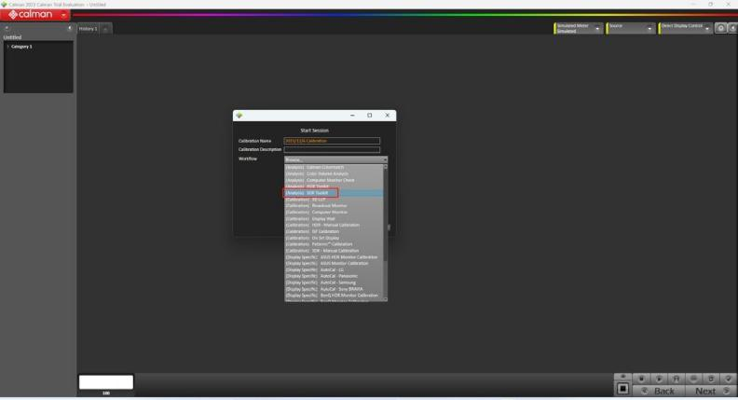
Task: Select [Analysis] Computer Monitor Check workflow
Action: (x=334, y=180)
